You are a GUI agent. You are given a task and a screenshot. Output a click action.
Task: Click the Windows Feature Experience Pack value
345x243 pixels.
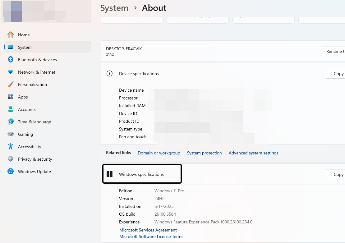tap(203, 222)
